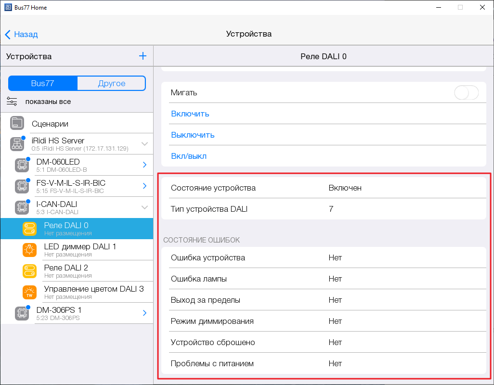Switch to the Другое tab
The height and width of the screenshot is (385, 494).
(111, 83)
